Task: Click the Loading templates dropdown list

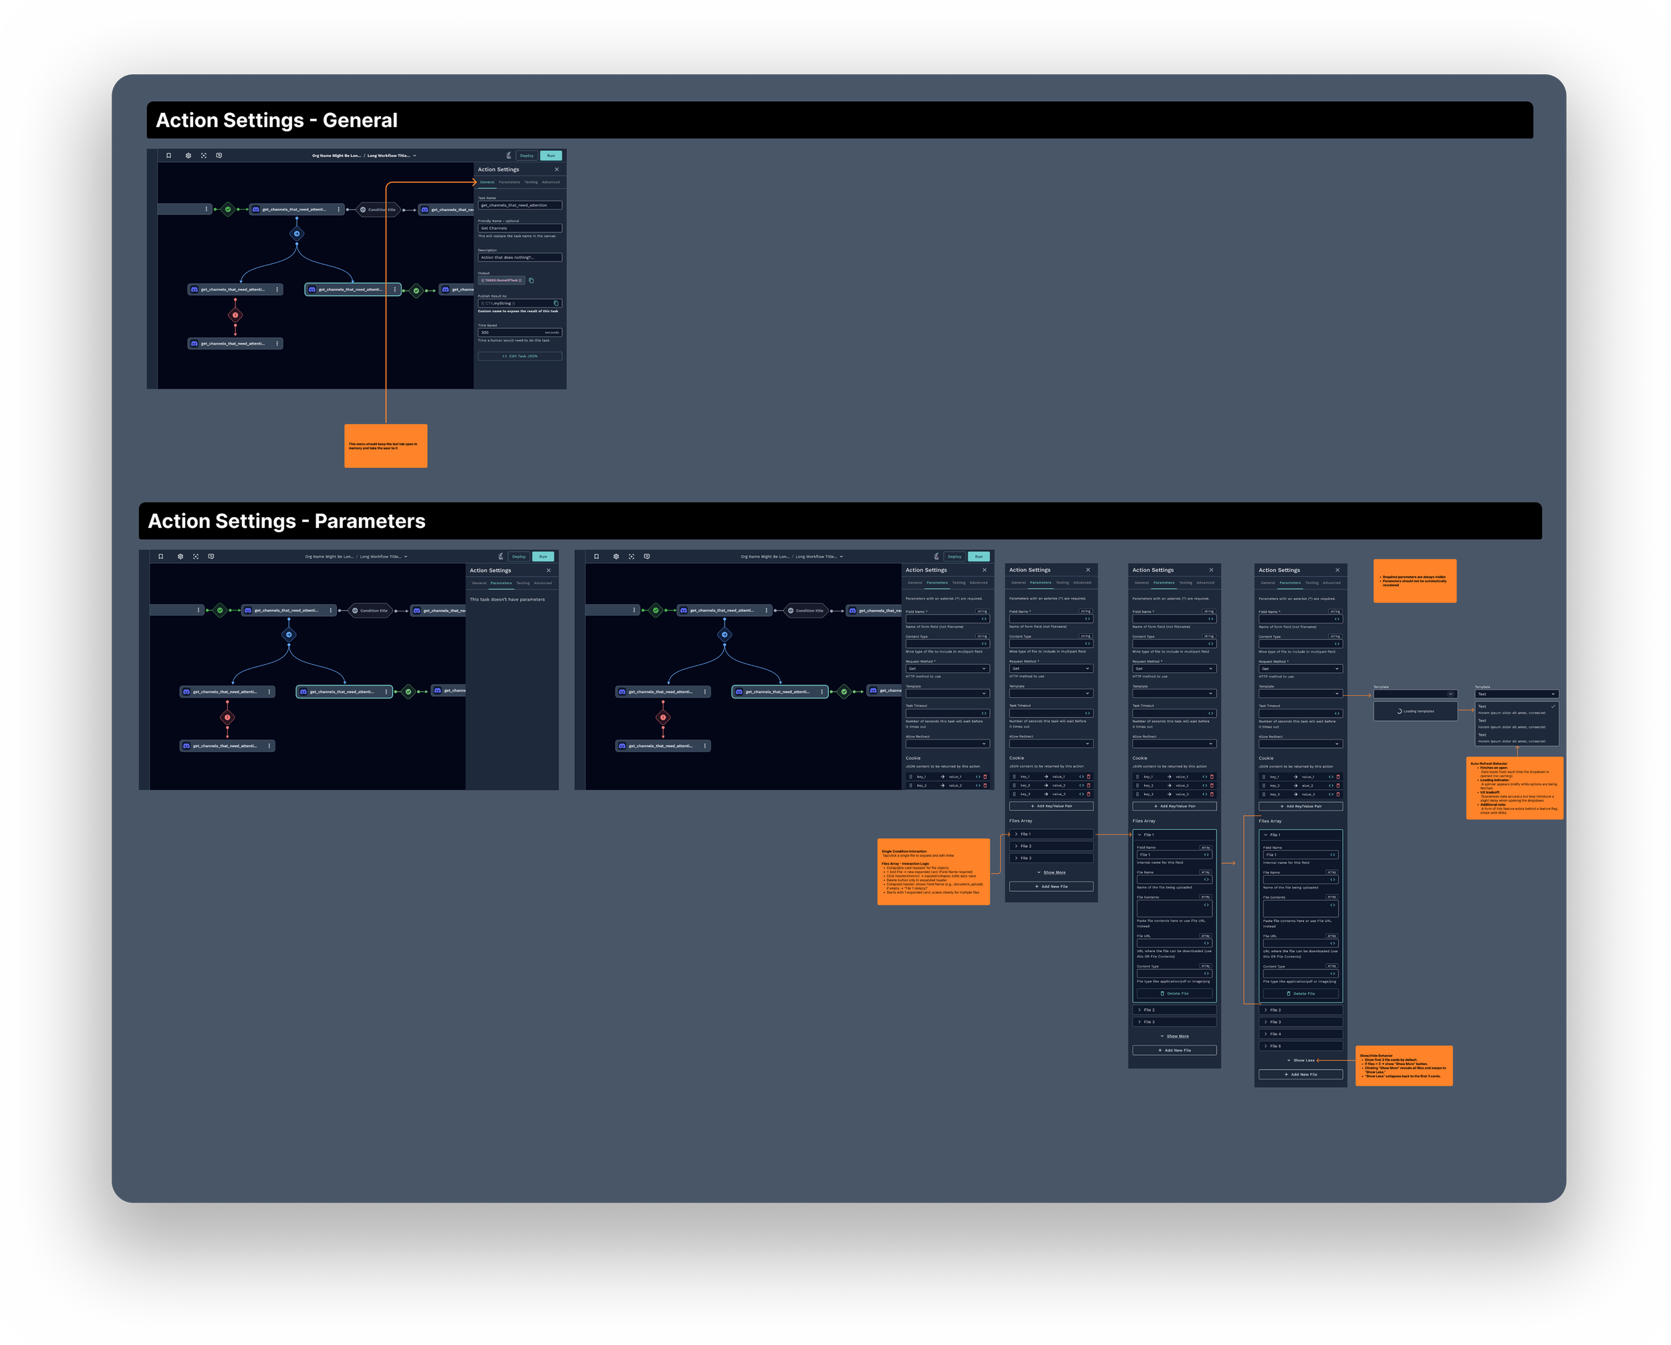Action: pyautogui.click(x=1415, y=711)
